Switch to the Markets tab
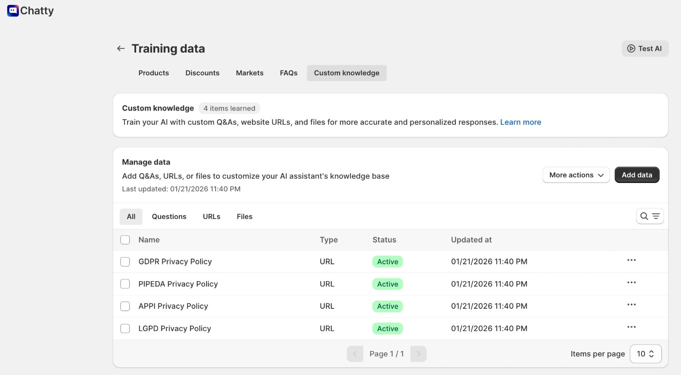Screen dimensions: 681x375 [x=250, y=73]
